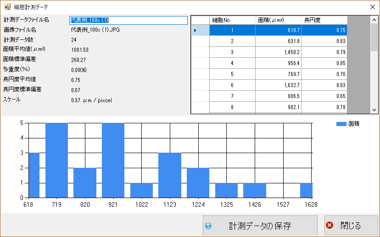The width and height of the screenshot is (380, 237).
Task: Sort by 細胞No column header
Action: (x=232, y=20)
